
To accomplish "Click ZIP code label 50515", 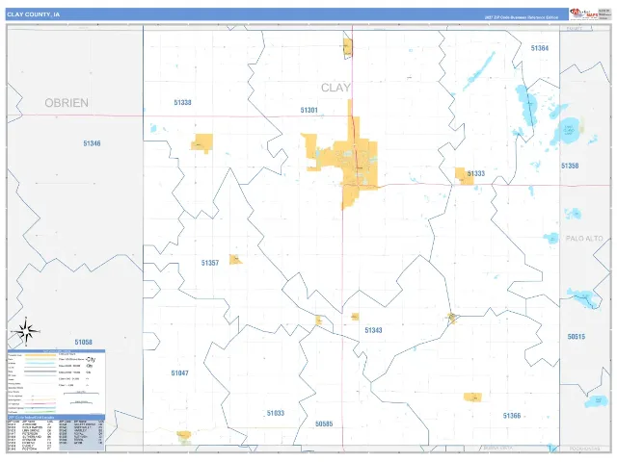I will [x=577, y=337].
